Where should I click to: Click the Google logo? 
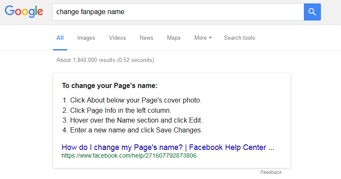click(24, 12)
